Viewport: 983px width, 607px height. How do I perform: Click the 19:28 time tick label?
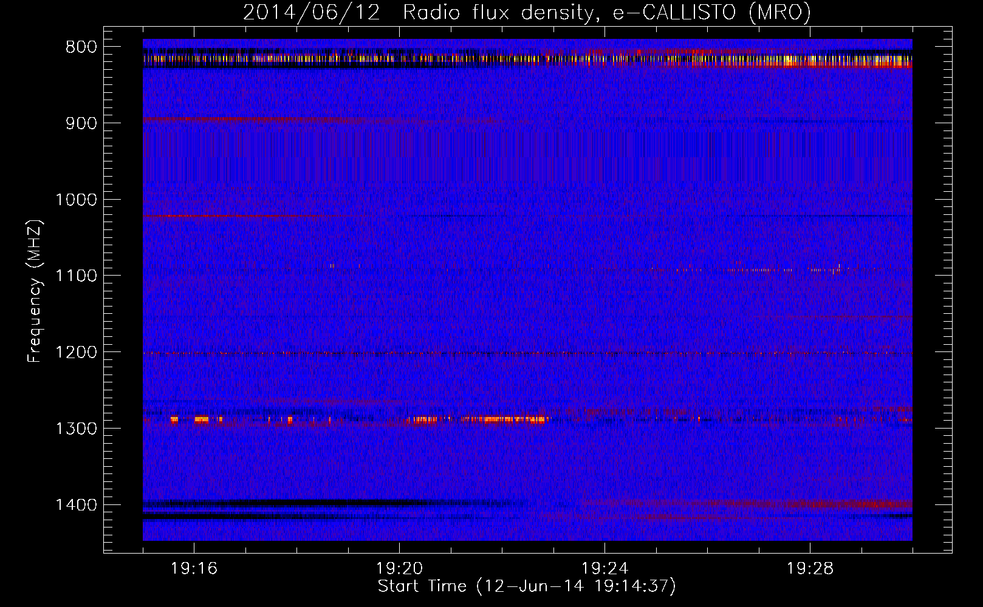point(810,569)
